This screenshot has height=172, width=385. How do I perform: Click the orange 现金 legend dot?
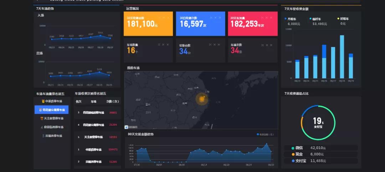click(293, 154)
